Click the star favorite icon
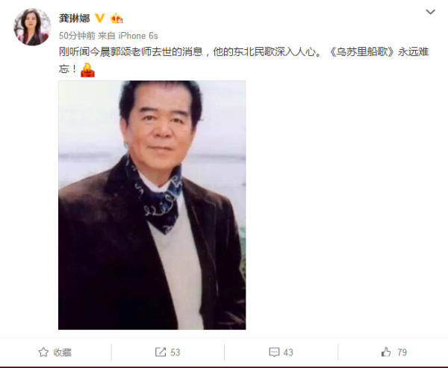This screenshot has width=448, height=368. [x=43, y=352]
